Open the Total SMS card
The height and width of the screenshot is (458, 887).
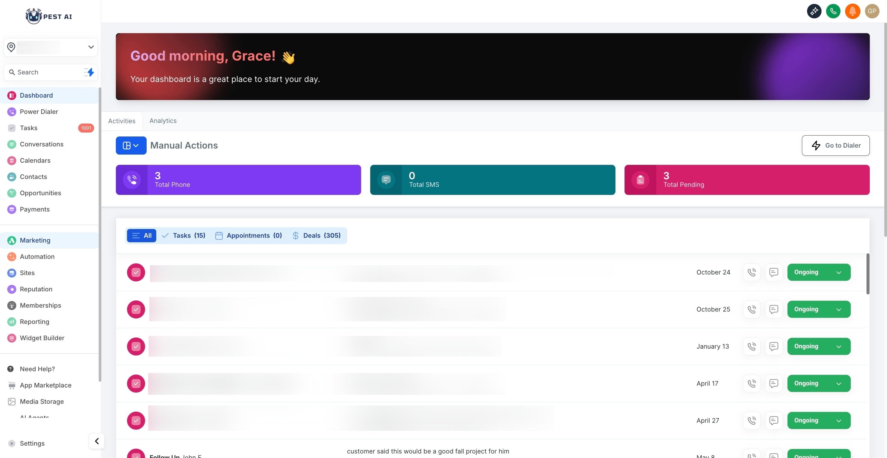point(492,180)
